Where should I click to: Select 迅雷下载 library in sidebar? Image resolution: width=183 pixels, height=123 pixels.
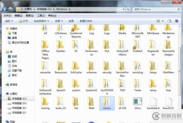pyautogui.click(x=15, y=71)
